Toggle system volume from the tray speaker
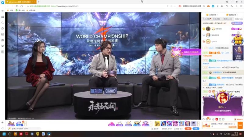Viewport: 244px width, 137px height. click(x=228, y=134)
